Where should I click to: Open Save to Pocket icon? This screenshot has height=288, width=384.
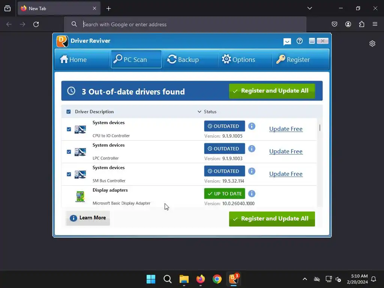(x=334, y=24)
